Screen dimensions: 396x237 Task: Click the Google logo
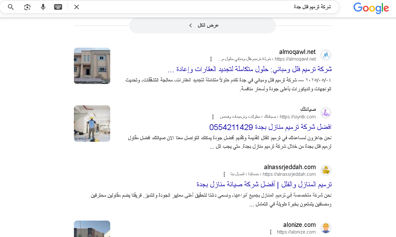[x=371, y=8]
